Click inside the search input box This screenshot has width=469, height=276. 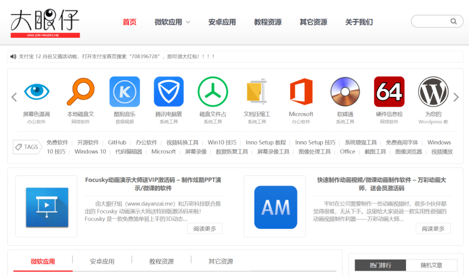pos(432,21)
